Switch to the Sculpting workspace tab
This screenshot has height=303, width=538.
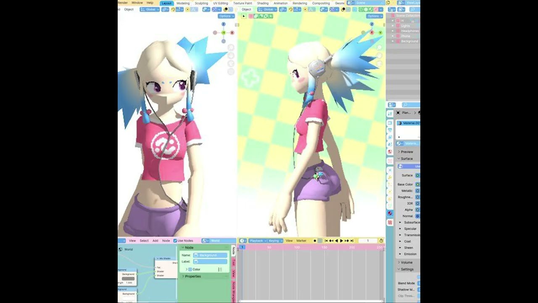tap(201, 3)
